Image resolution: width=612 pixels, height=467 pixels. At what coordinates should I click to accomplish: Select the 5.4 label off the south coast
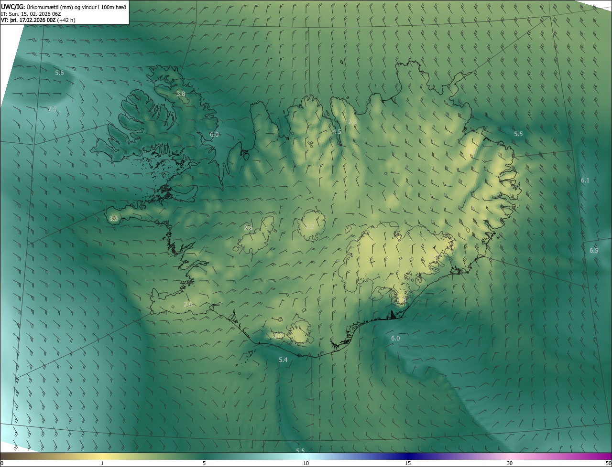[x=283, y=359]
